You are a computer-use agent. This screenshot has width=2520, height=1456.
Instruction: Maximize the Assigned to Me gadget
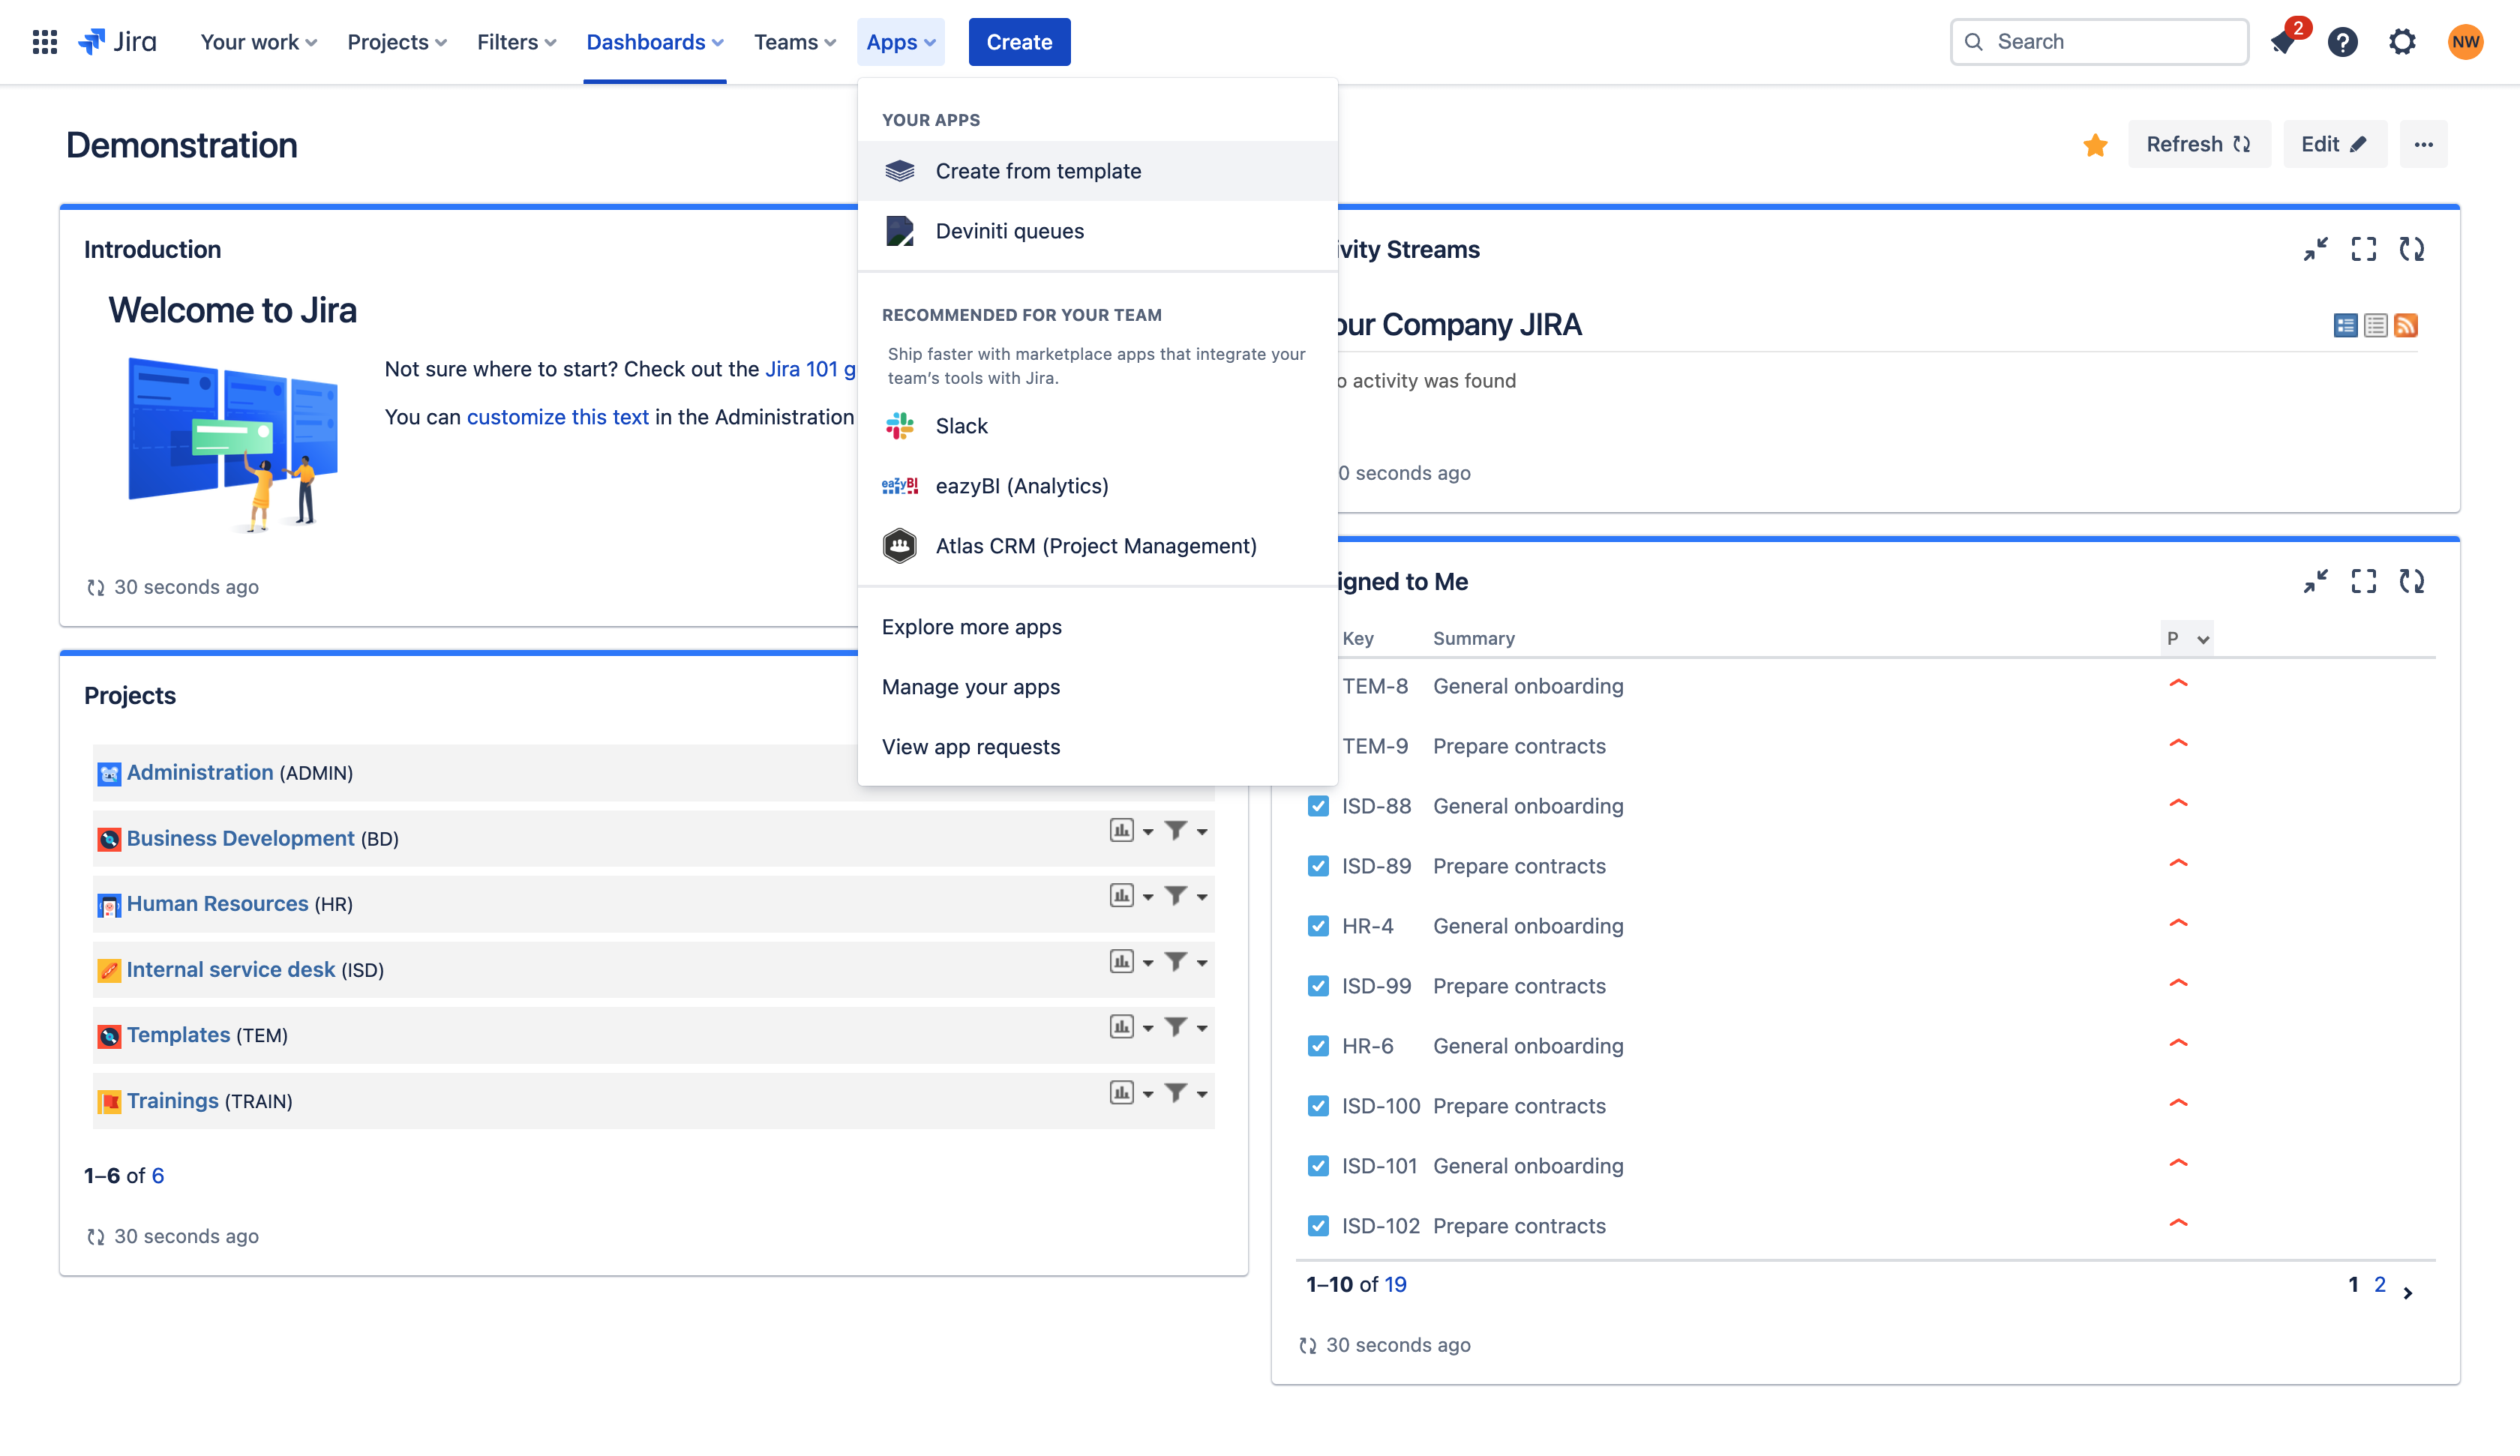2363,581
